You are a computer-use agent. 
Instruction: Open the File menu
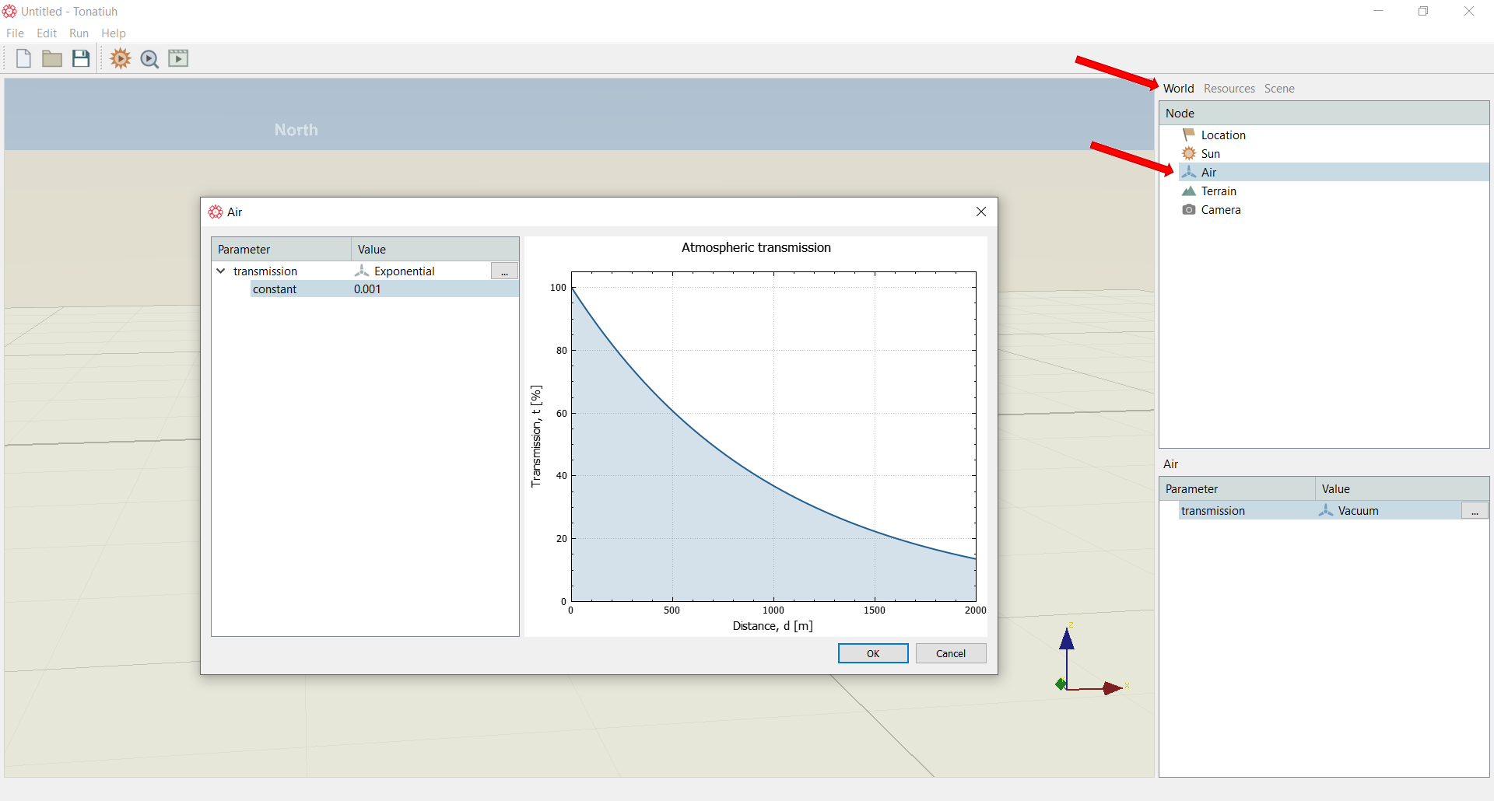click(15, 33)
